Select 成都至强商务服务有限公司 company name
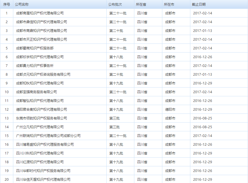The image size is (248, 183). click(36, 92)
